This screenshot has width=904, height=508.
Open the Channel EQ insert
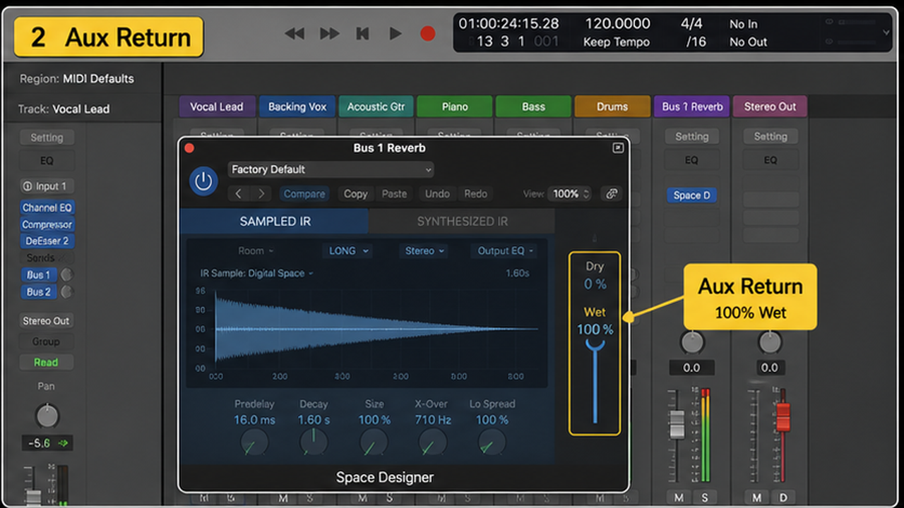coord(47,207)
